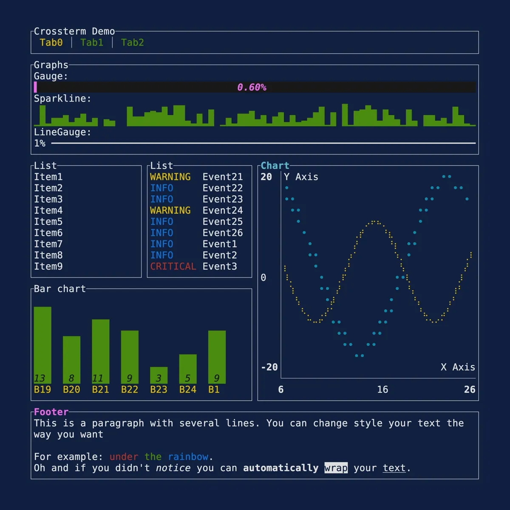Viewport: 510px width, 510px height.
Task: Click the B21 bar with value 11
Action: click(x=101, y=351)
